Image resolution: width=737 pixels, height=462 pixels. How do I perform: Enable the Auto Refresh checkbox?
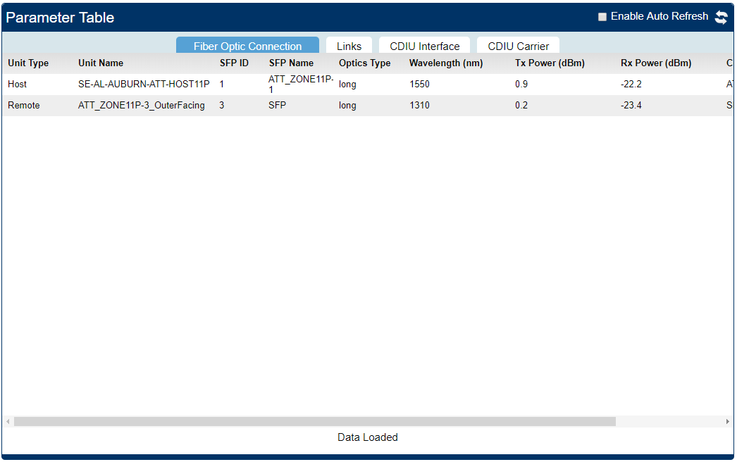click(602, 17)
